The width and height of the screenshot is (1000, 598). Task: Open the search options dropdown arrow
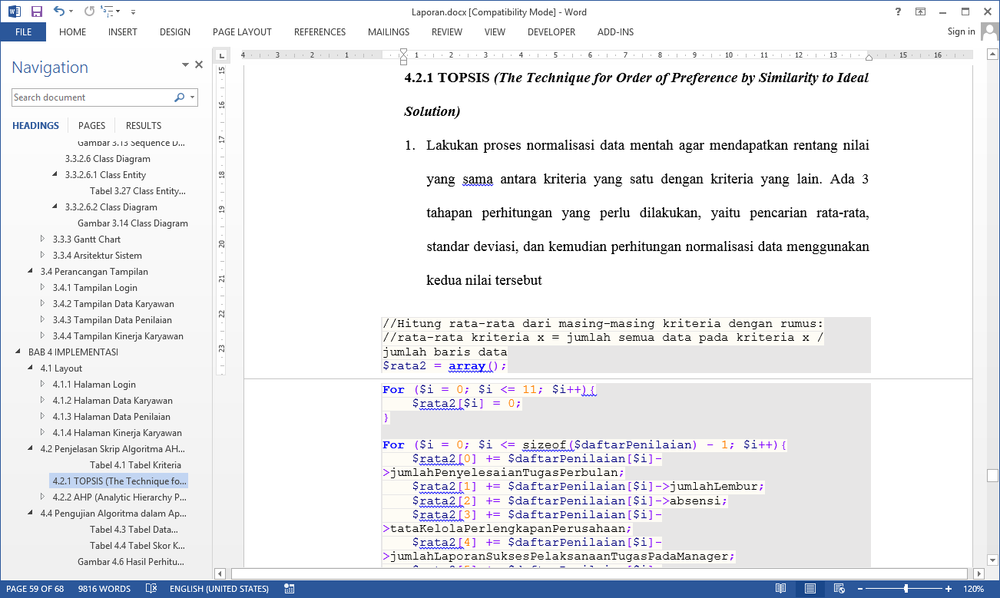(x=192, y=97)
